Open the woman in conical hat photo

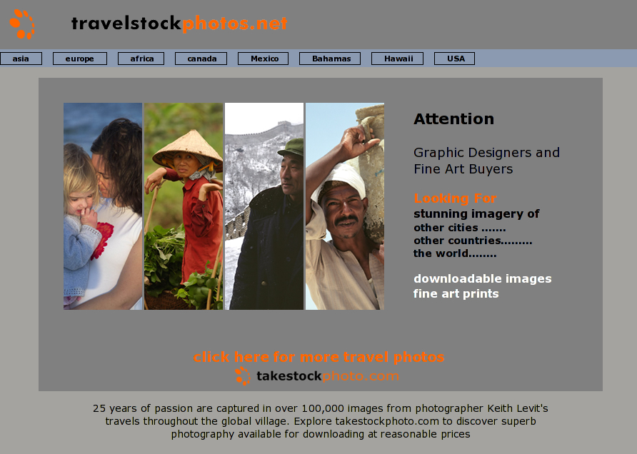[x=184, y=206]
